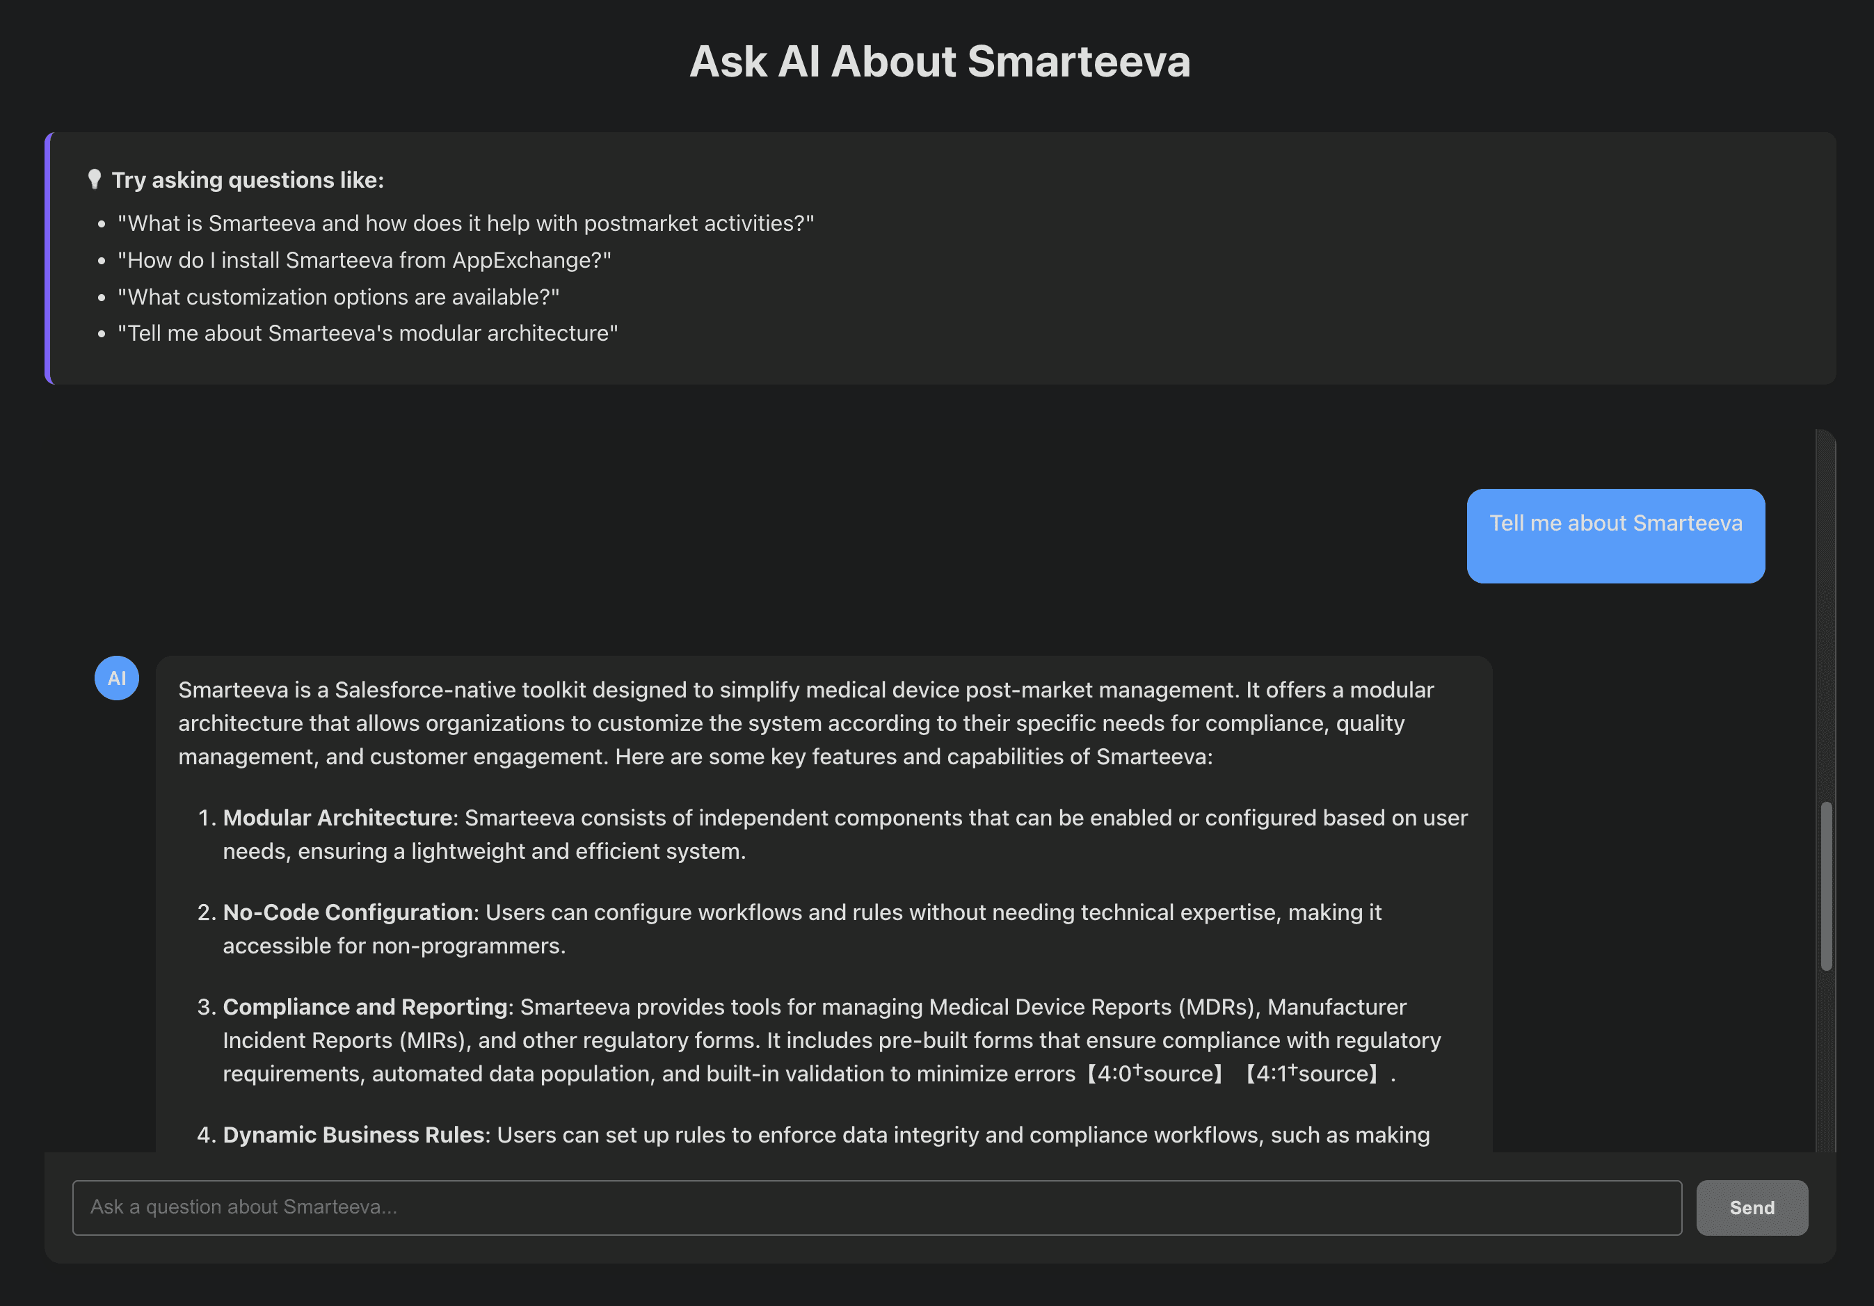The width and height of the screenshot is (1874, 1306).
Task: Click the 'Dynamic Business Rules' list heading
Action: pos(353,1136)
